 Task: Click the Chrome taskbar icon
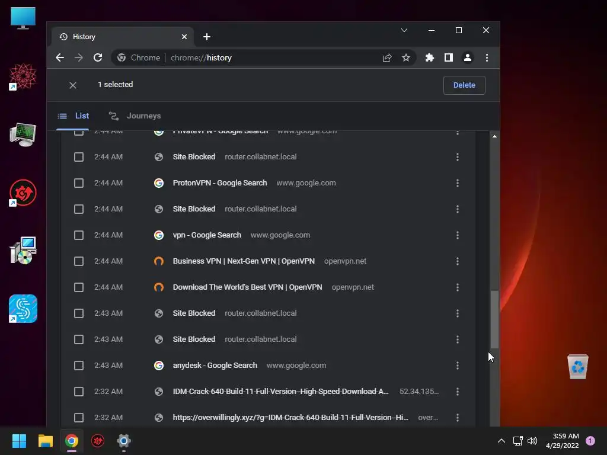point(72,441)
